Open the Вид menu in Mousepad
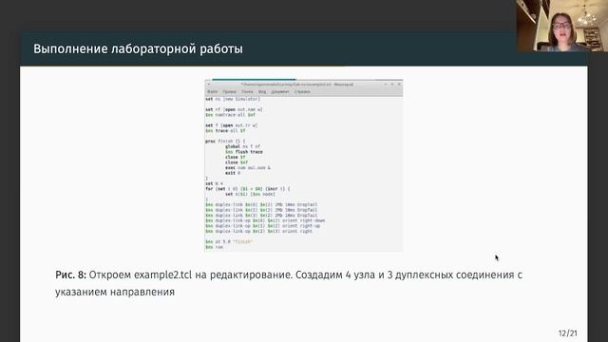The height and width of the screenshot is (342, 608). [x=262, y=92]
